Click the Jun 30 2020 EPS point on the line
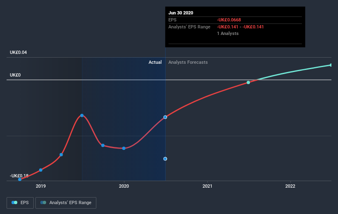 165,117
